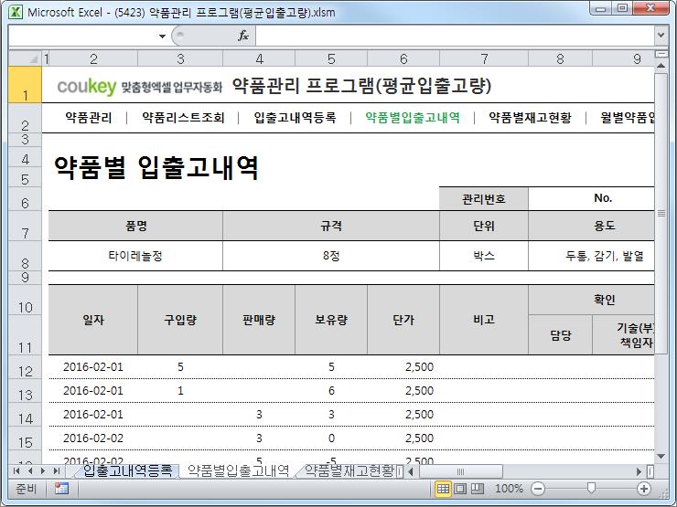Select row header 12
677x507 pixels.
click(25, 367)
